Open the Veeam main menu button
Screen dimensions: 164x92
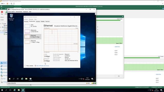(2, 8)
